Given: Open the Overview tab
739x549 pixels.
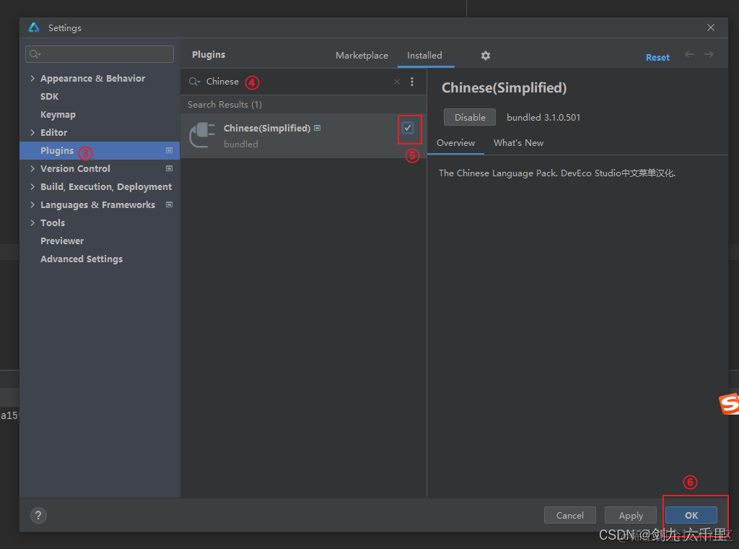Looking at the screenshot, I should tap(455, 143).
